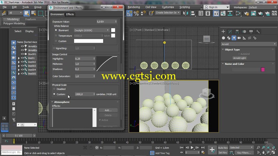Open the Display tab in command panel
The height and width of the screenshot is (156, 278).
click(x=251, y=32)
